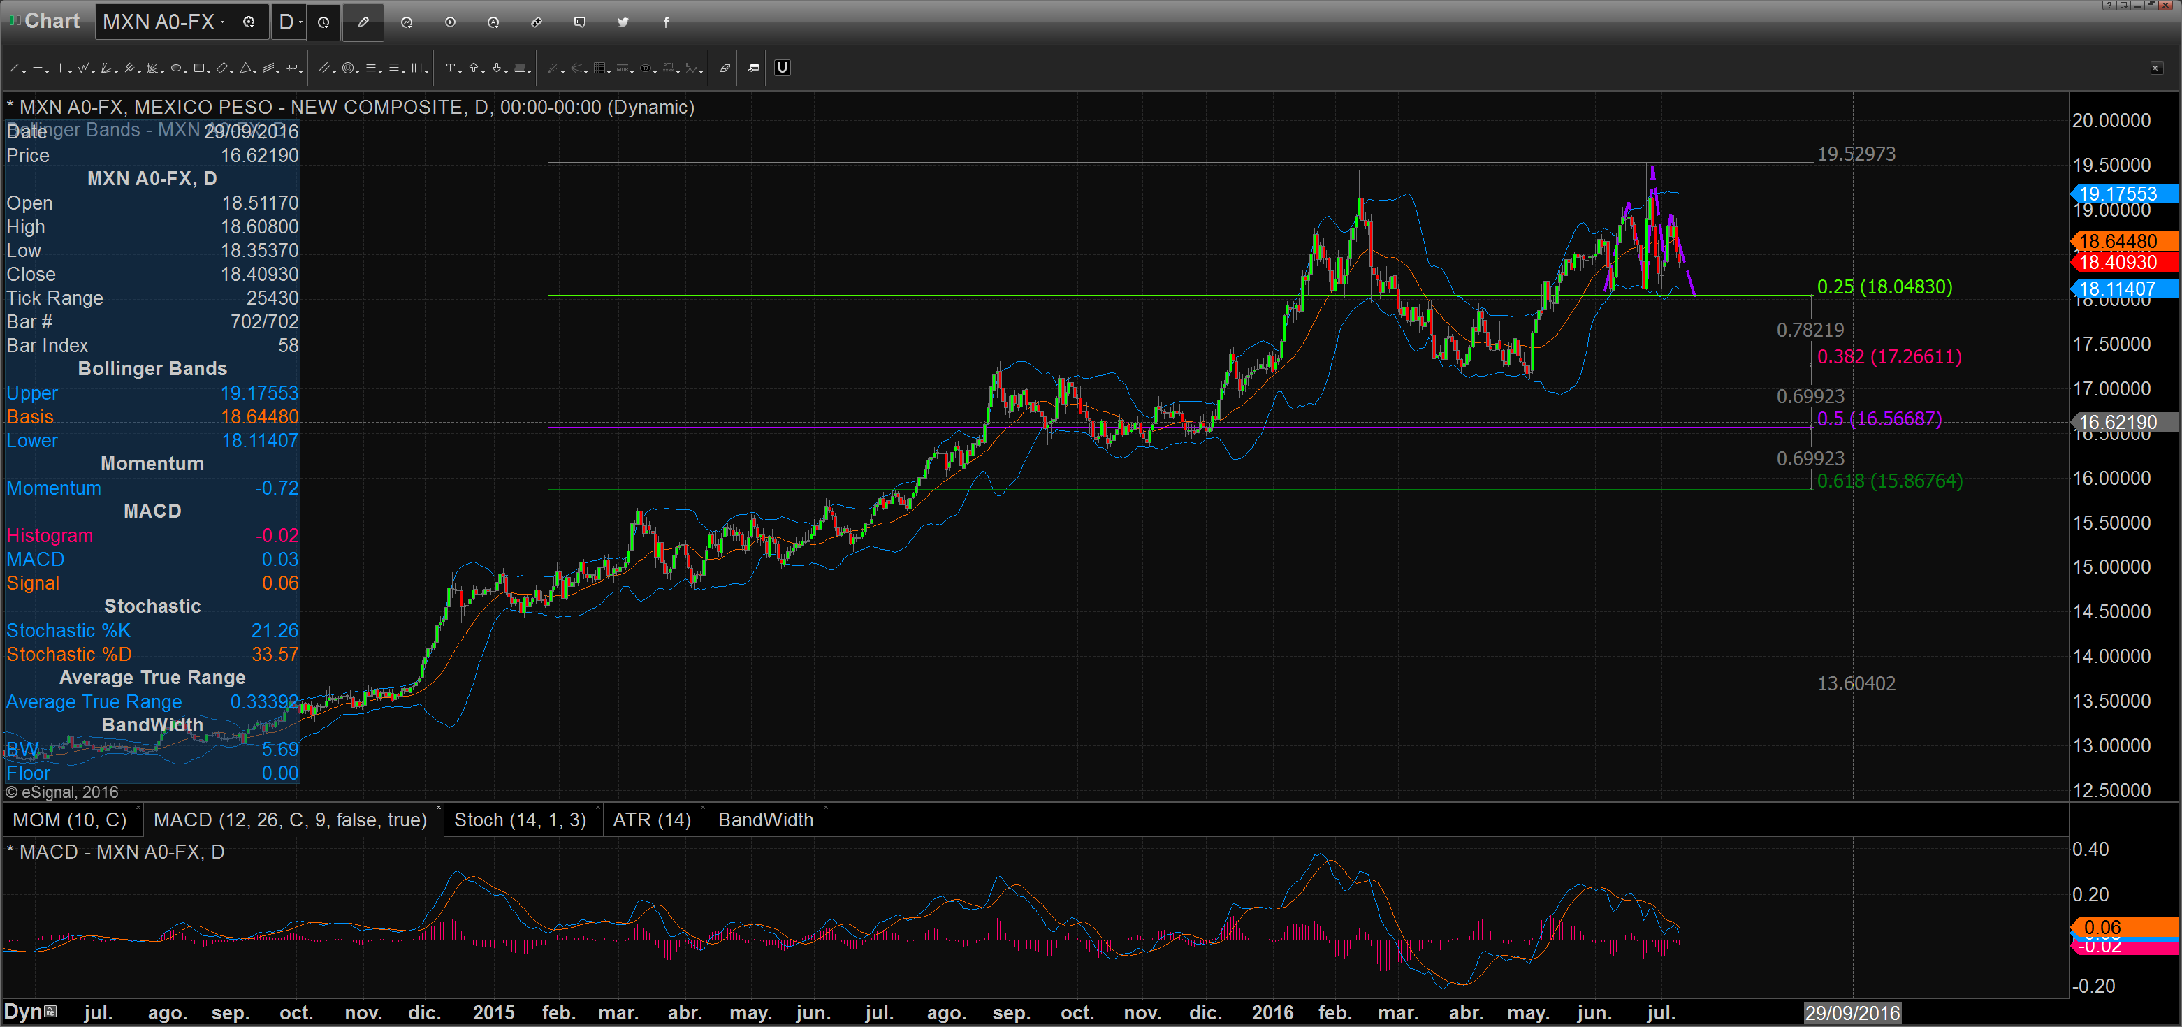The width and height of the screenshot is (2182, 1027).
Task: Click the Facebook share icon
Action: point(666,22)
